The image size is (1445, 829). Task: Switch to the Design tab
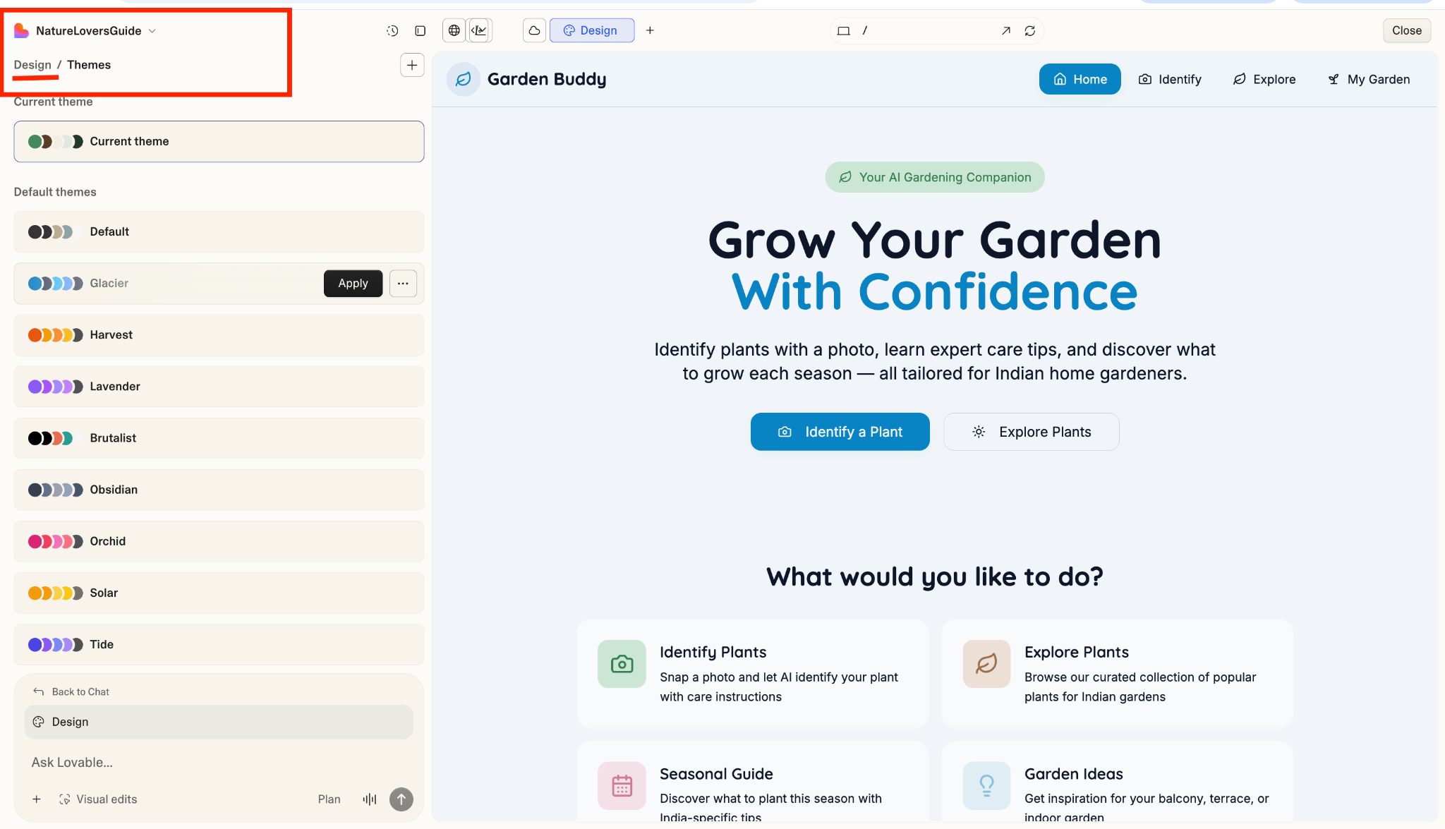591,30
